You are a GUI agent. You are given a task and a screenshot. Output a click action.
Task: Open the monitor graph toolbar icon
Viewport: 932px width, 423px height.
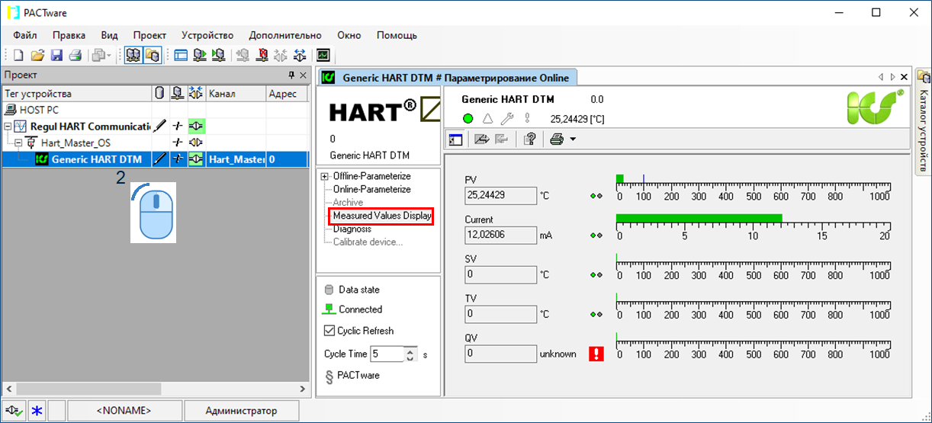pyautogui.click(x=323, y=55)
